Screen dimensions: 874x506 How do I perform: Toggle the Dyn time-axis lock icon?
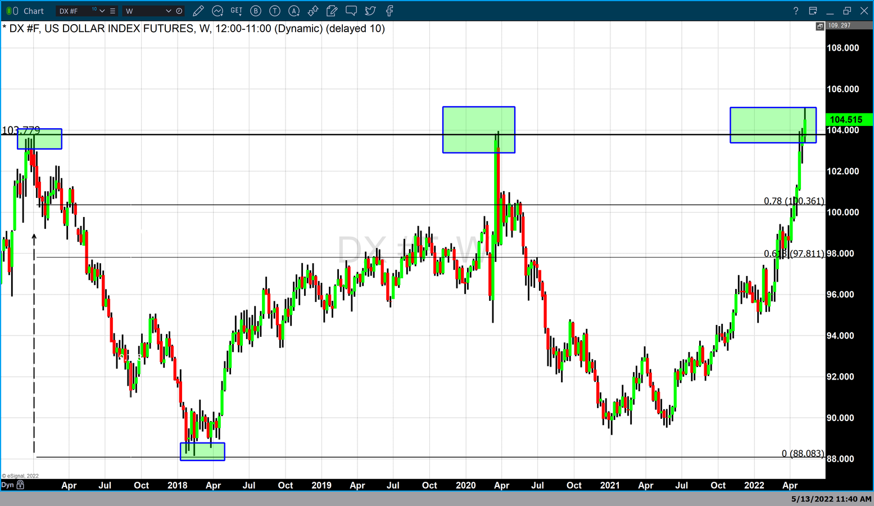coord(20,485)
